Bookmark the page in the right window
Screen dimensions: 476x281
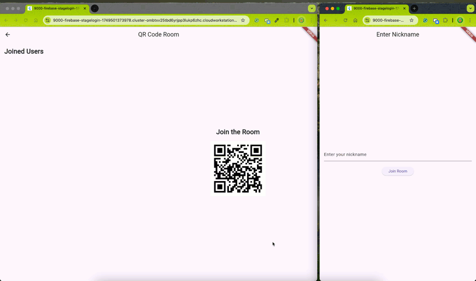411,20
